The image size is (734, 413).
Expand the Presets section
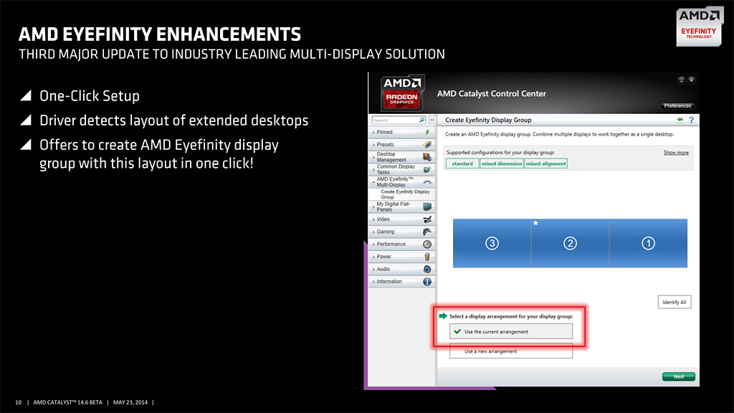(x=401, y=145)
